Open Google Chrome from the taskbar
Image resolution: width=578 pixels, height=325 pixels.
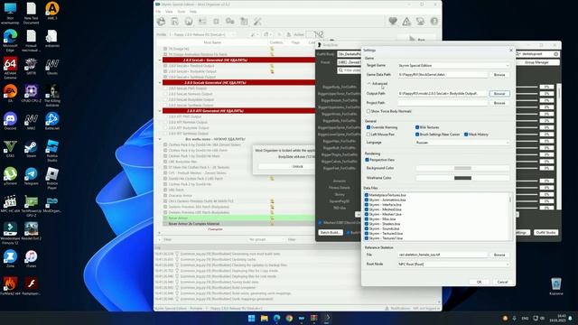pos(289,319)
